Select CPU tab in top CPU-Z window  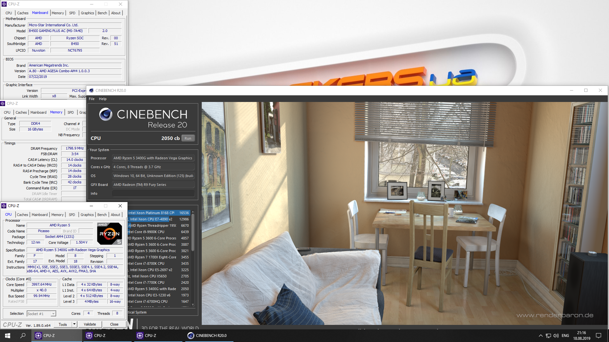[9, 13]
